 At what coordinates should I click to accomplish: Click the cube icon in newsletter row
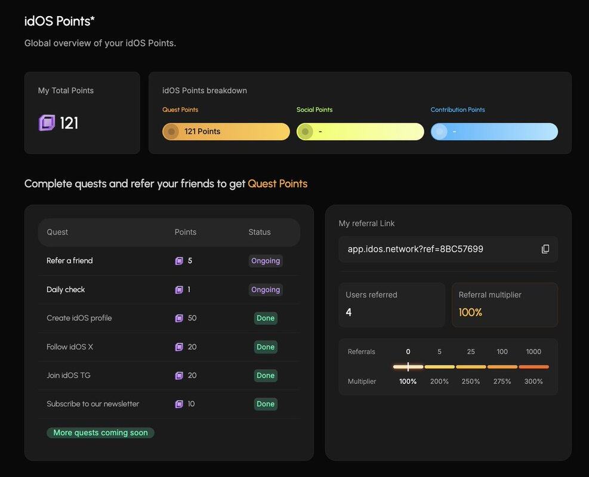pyautogui.click(x=179, y=404)
